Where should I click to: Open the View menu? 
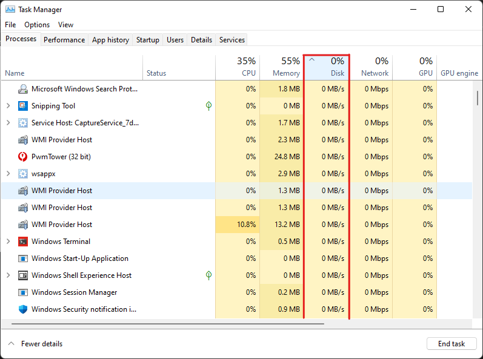[65, 25]
